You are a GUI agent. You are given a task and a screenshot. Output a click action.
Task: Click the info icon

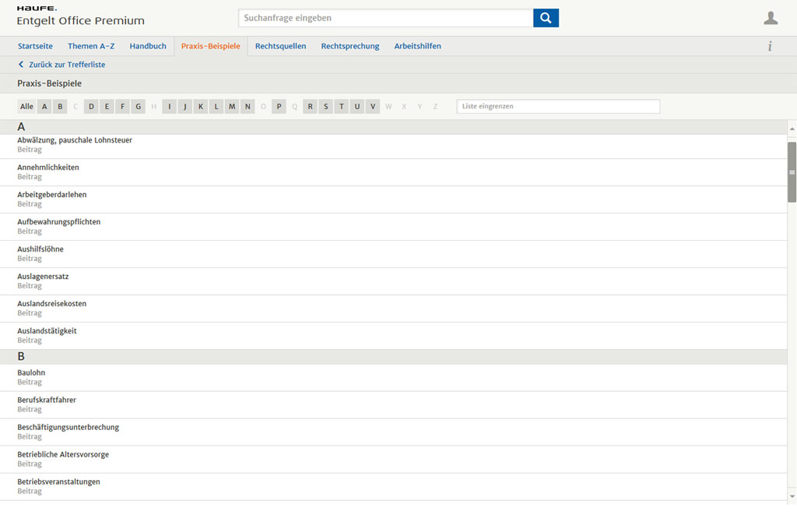[x=770, y=46]
